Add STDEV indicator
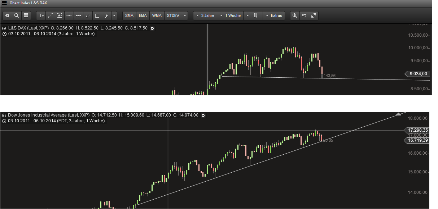The image size is (438, 209). (173, 15)
